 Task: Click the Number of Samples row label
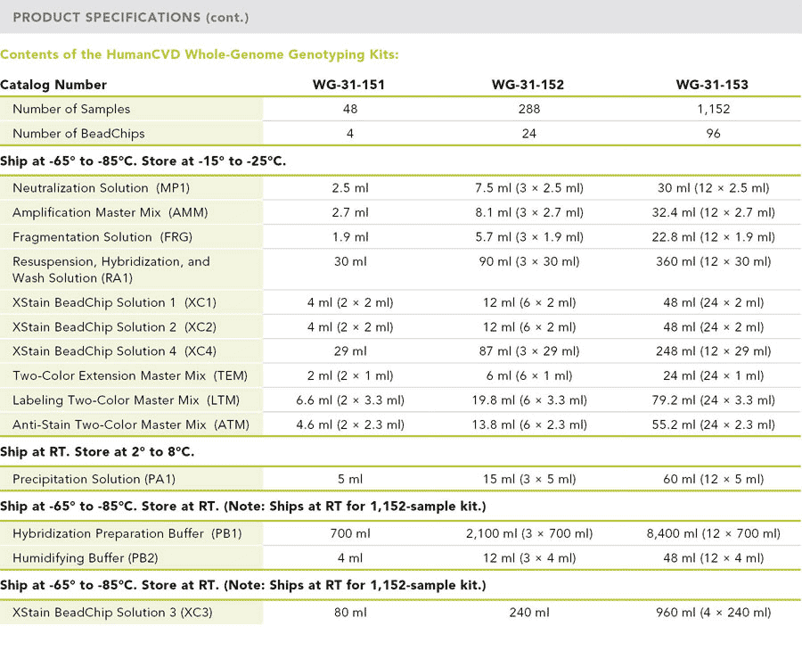(71, 109)
